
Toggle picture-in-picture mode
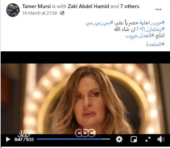tap(134, 139)
